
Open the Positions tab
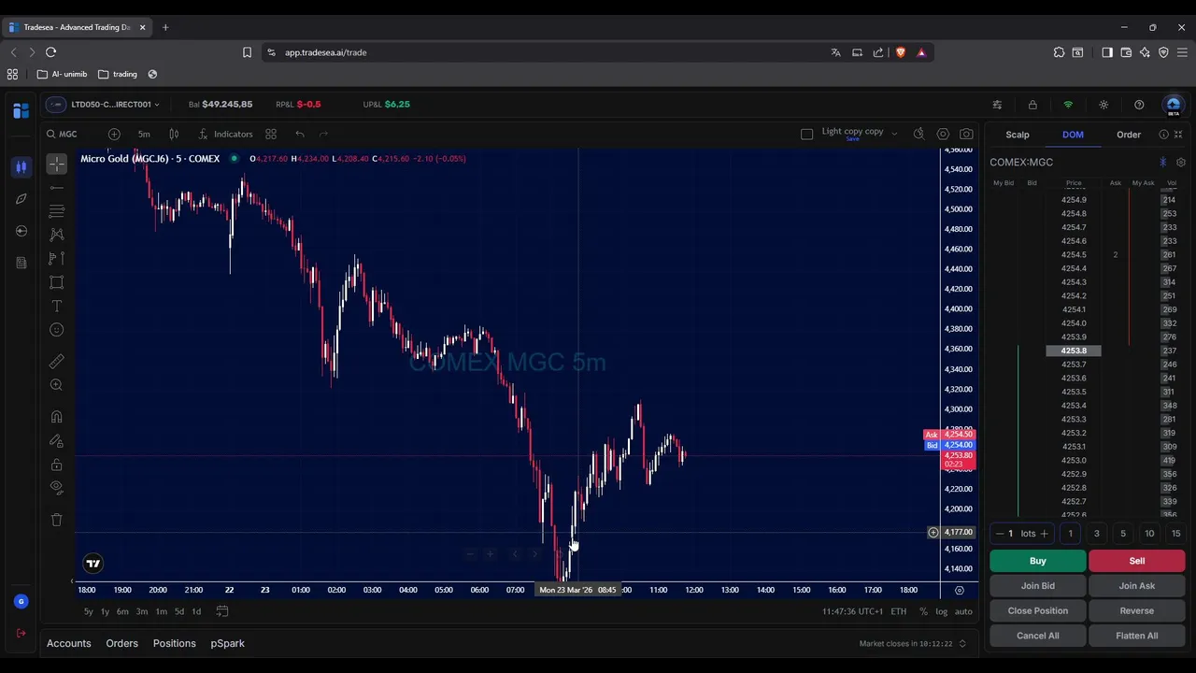[x=175, y=643]
